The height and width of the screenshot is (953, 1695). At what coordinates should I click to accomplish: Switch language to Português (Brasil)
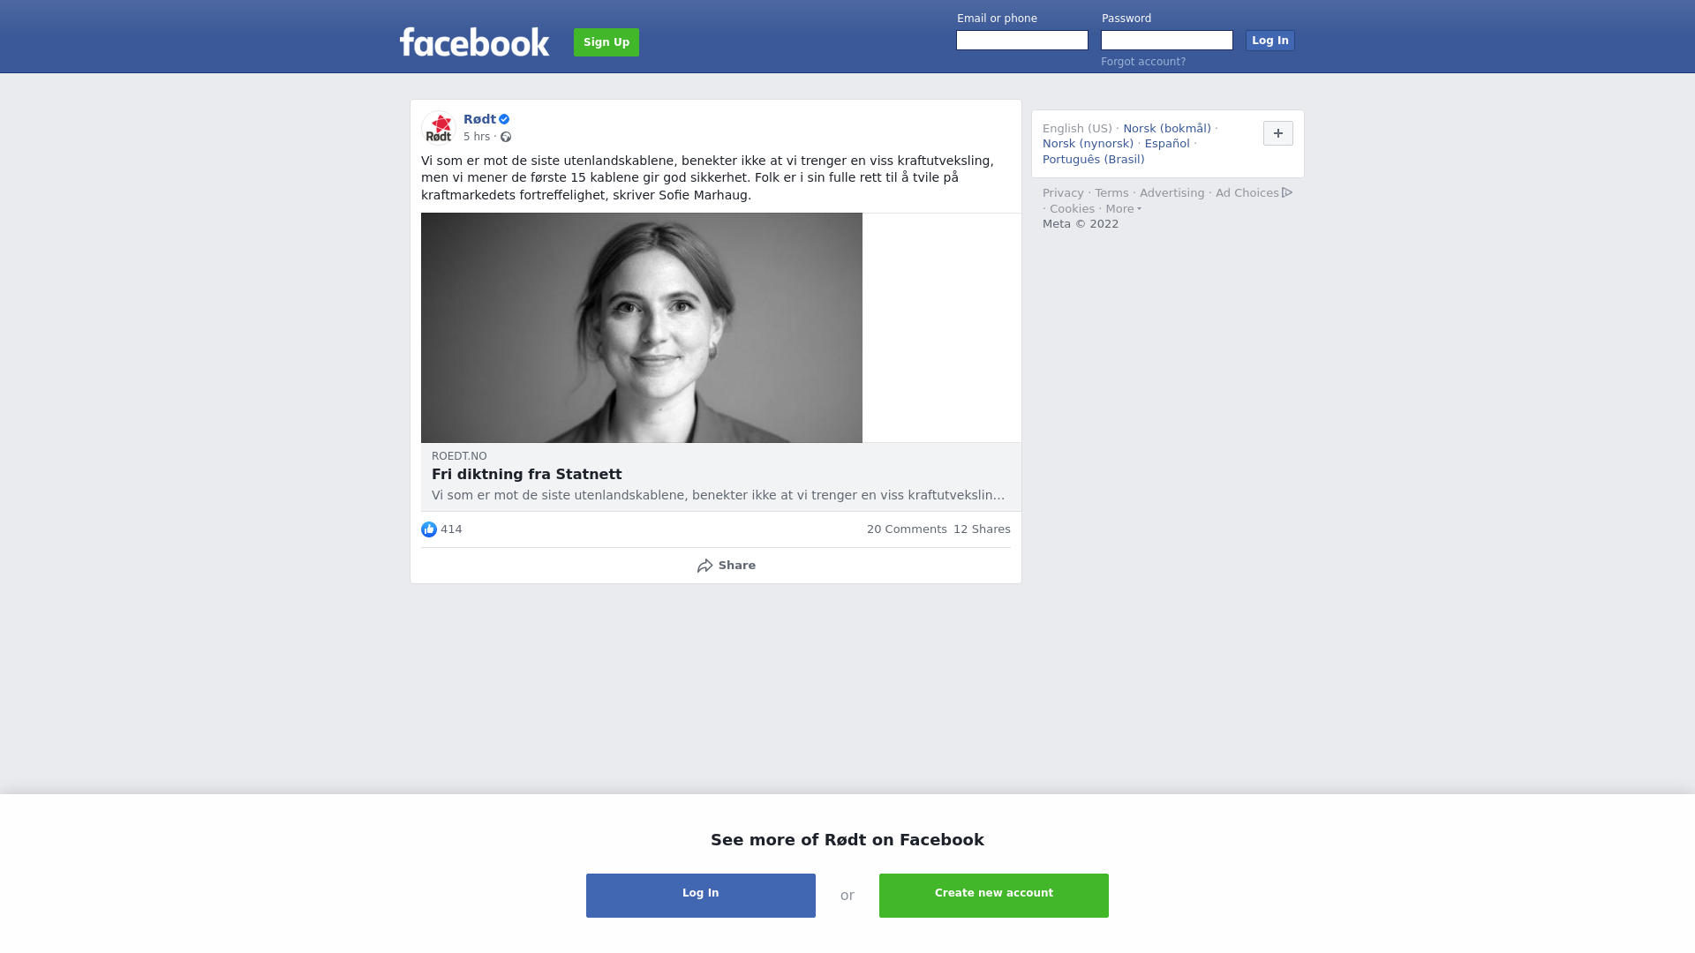click(1093, 160)
